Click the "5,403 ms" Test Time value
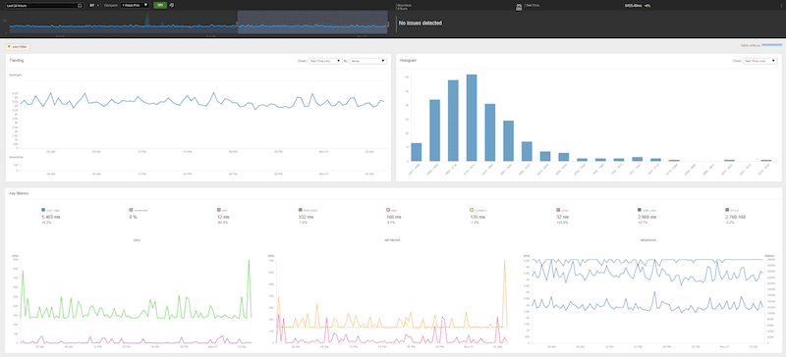Viewport: 786px width, 357px height. [x=51, y=218]
